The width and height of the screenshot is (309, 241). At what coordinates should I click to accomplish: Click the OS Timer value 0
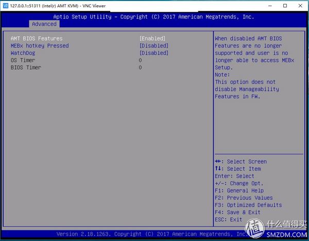(x=140, y=60)
